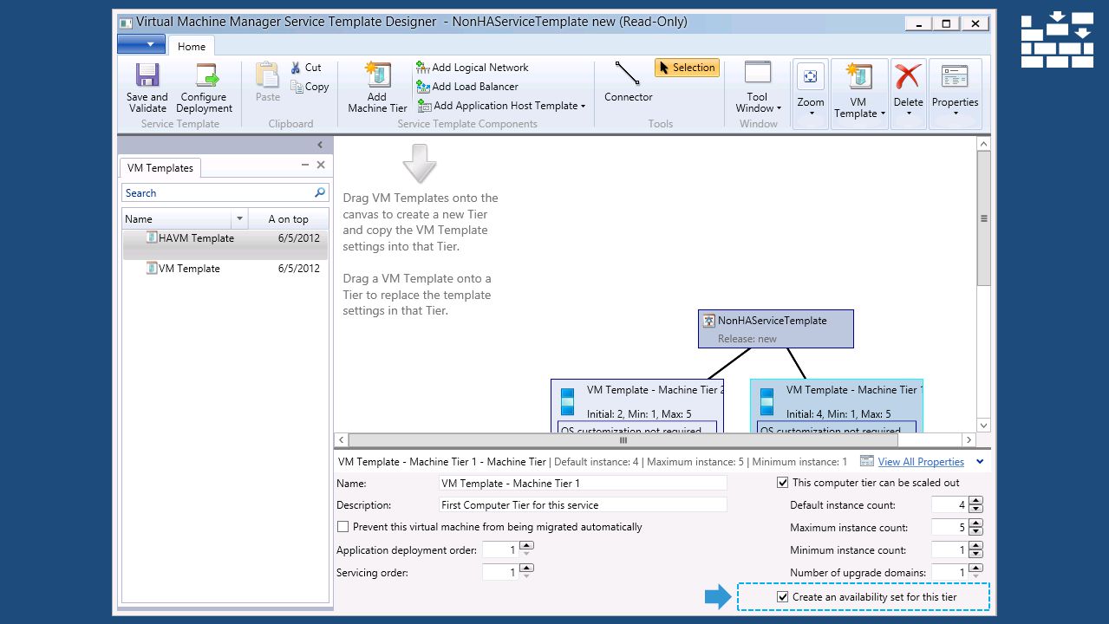Decrease Servicing order value
The height and width of the screenshot is (624, 1109).
(526, 576)
